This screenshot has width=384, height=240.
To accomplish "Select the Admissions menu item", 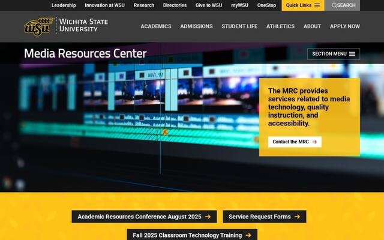I will pos(196,26).
